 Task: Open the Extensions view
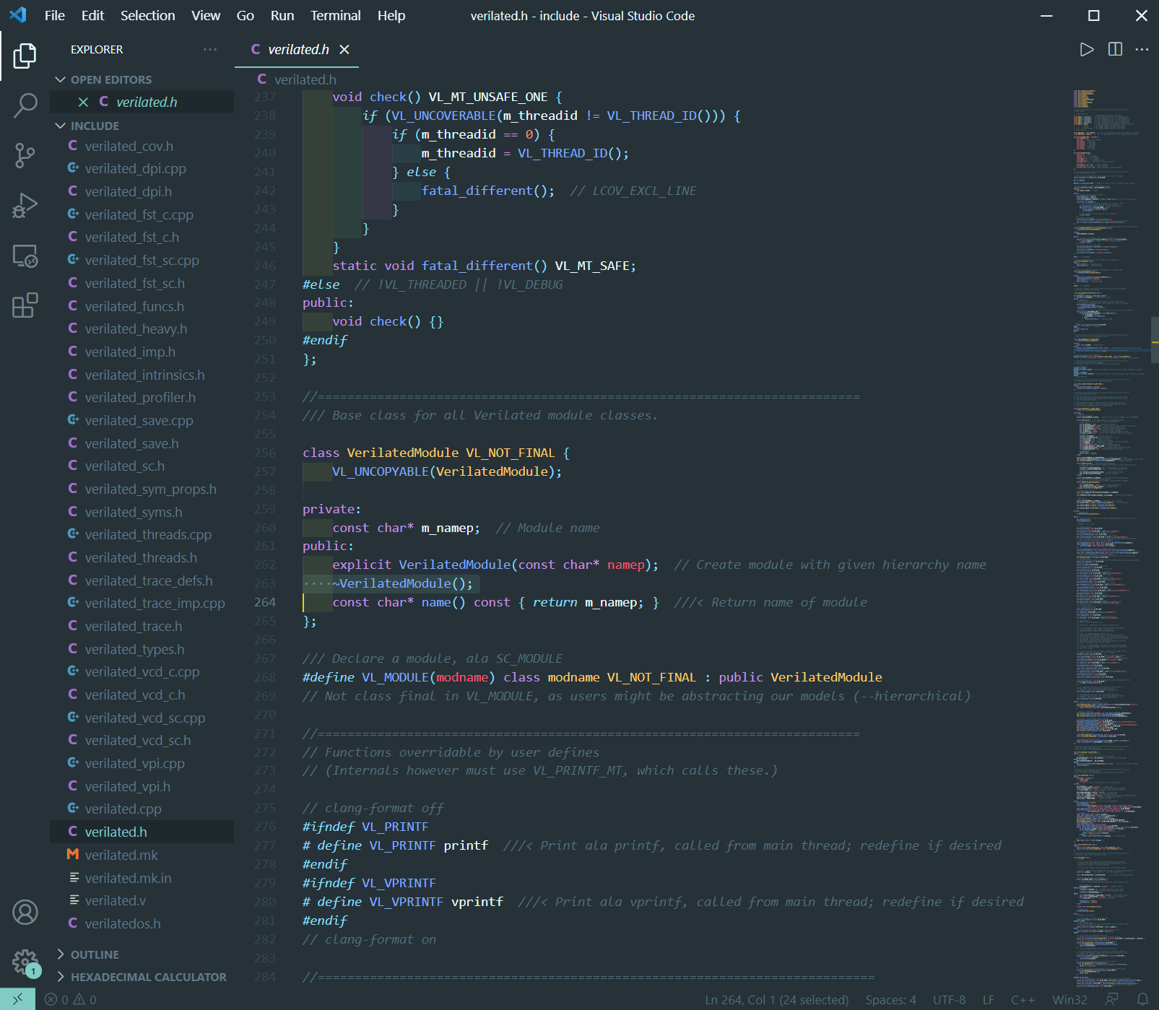click(x=25, y=305)
